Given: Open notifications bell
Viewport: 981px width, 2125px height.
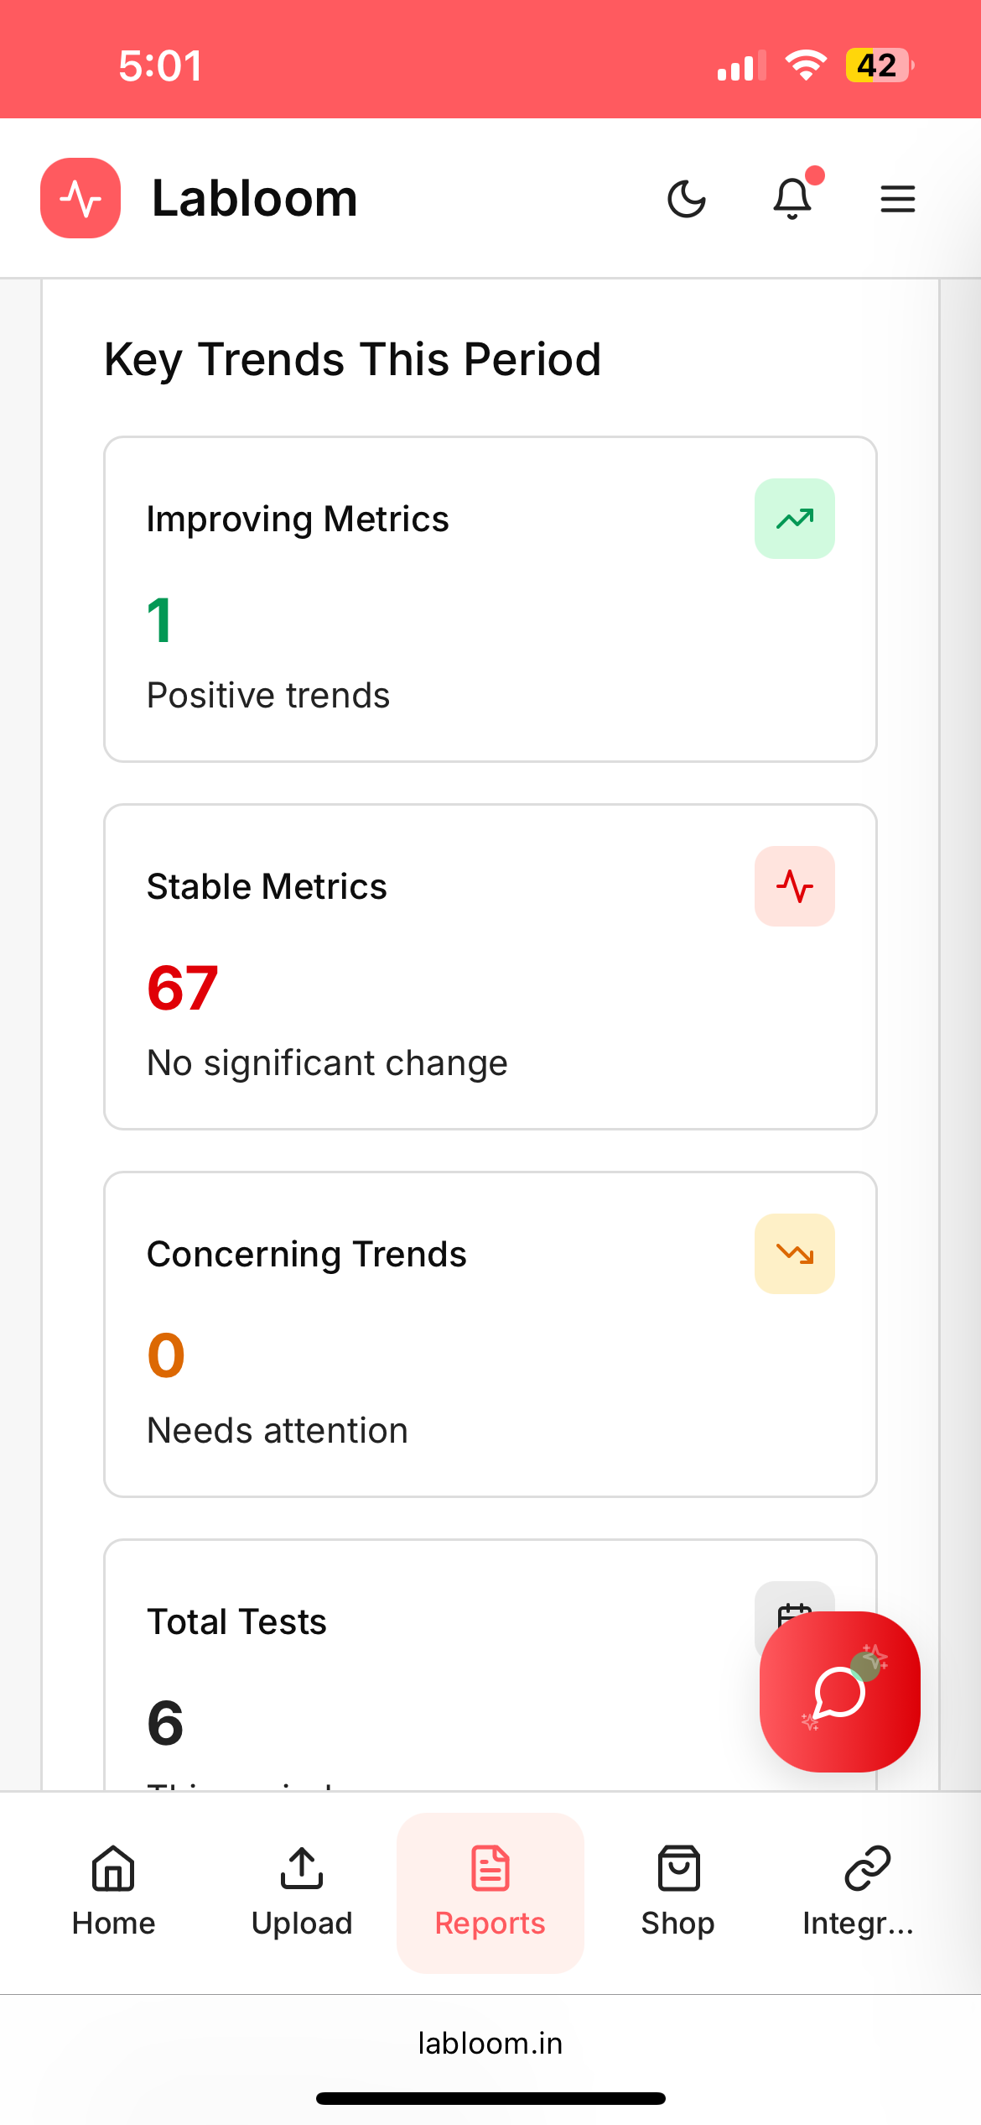Looking at the screenshot, I should click(x=792, y=199).
